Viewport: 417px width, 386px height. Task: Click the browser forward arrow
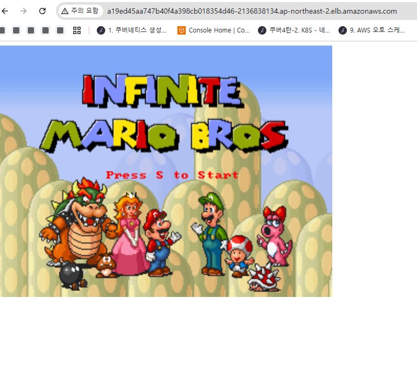point(24,11)
